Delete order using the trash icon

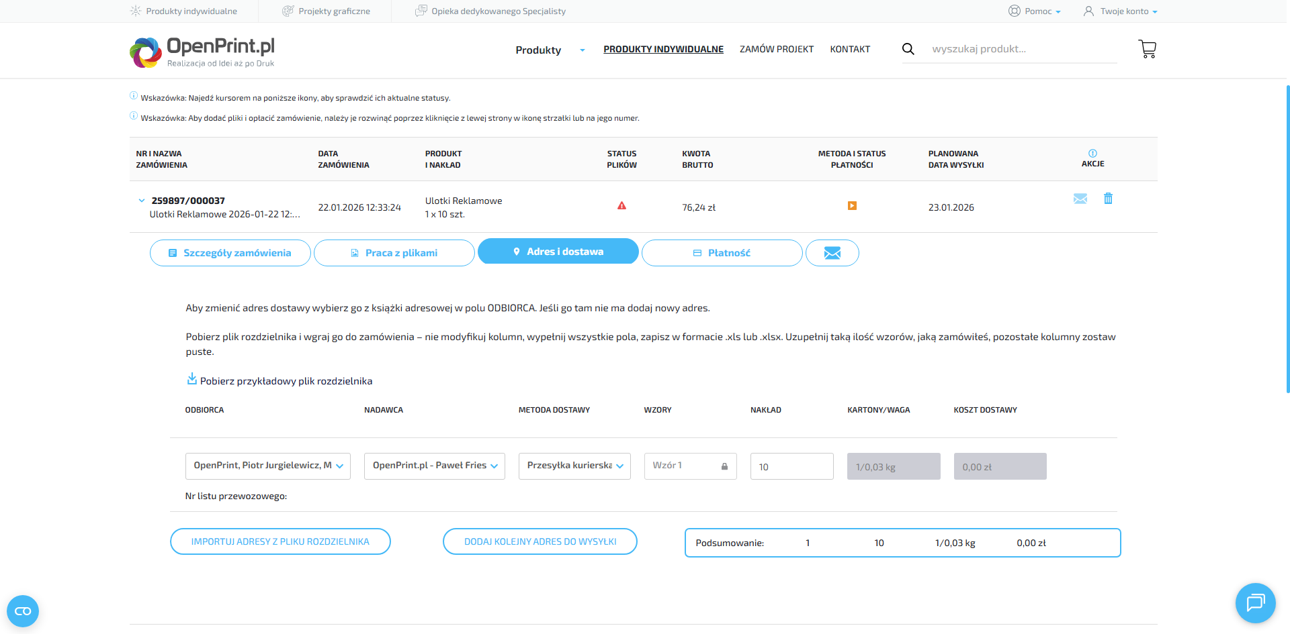pyautogui.click(x=1108, y=199)
